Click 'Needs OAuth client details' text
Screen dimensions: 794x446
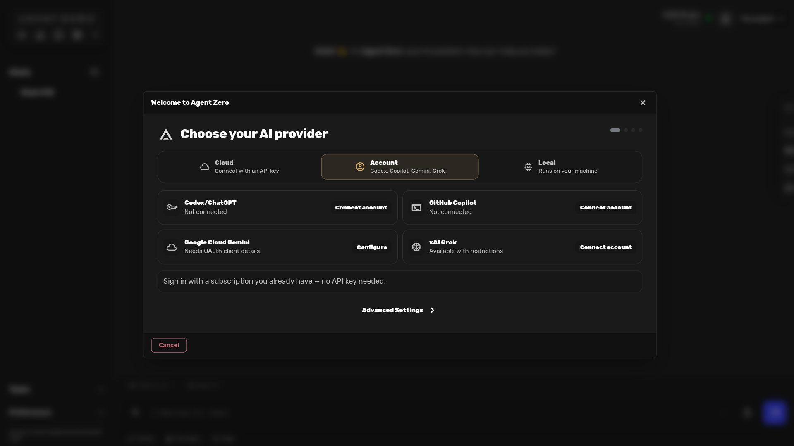coord(222,251)
